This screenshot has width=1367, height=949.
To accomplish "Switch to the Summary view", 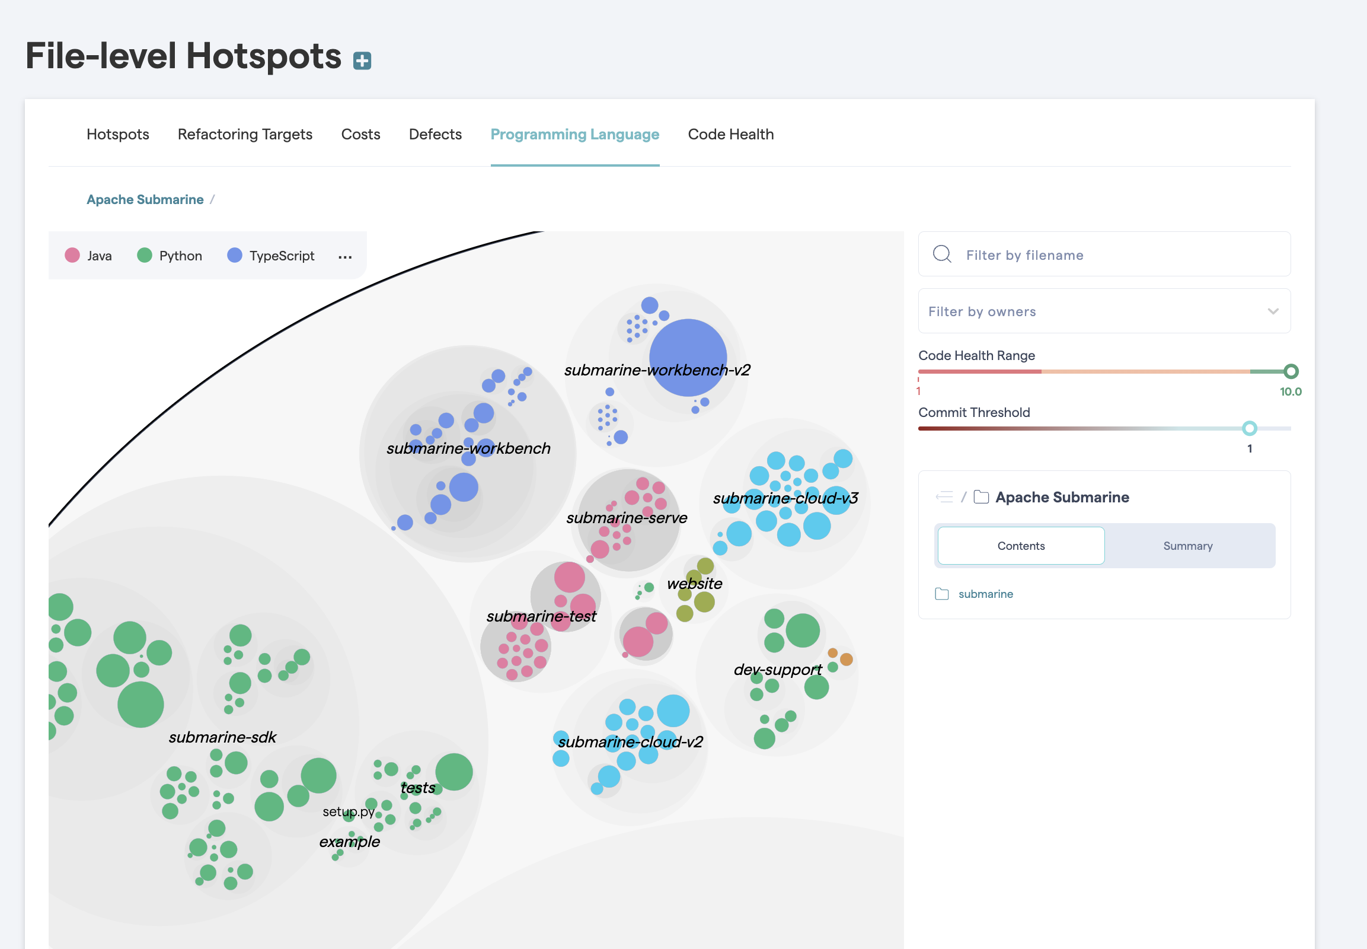I will click(x=1187, y=546).
